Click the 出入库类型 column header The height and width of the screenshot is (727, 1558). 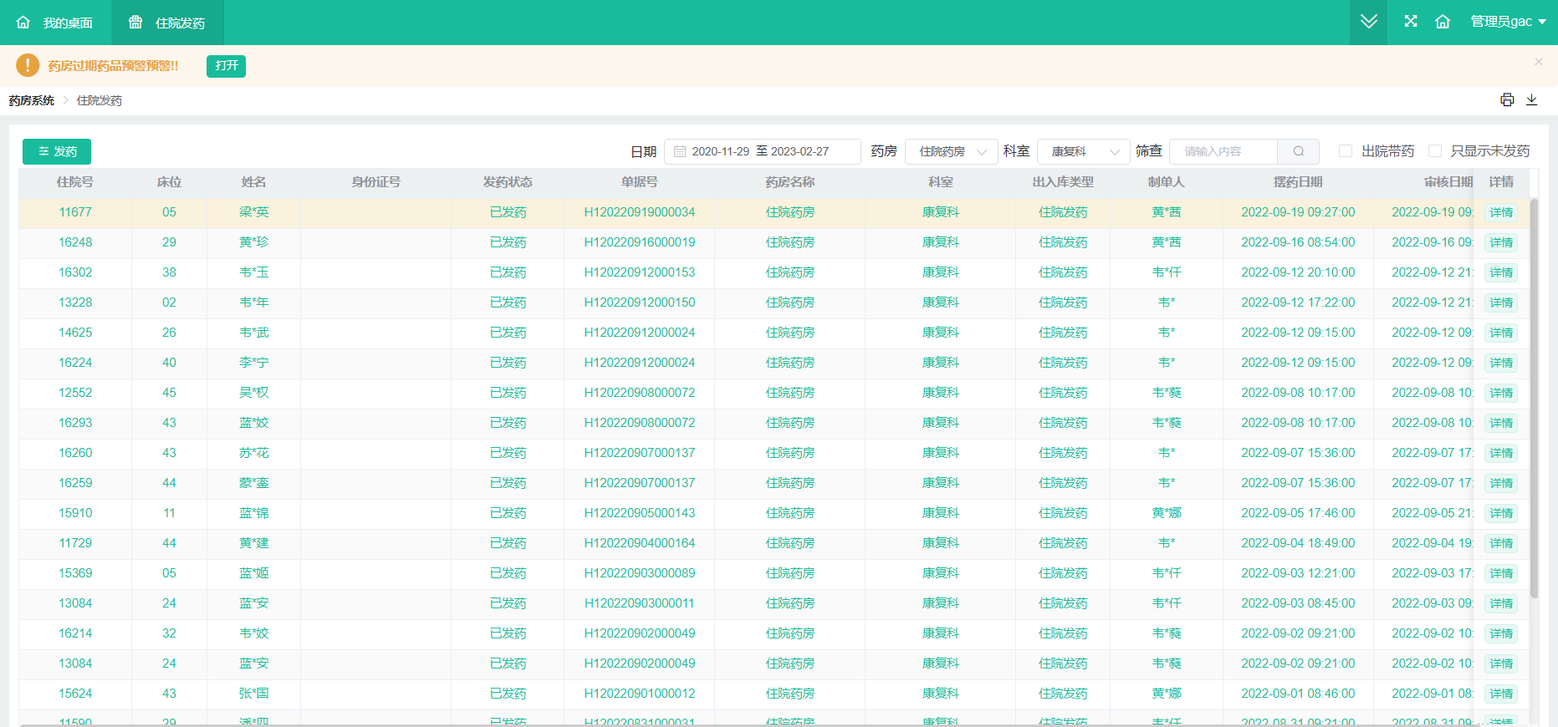pos(1063,182)
